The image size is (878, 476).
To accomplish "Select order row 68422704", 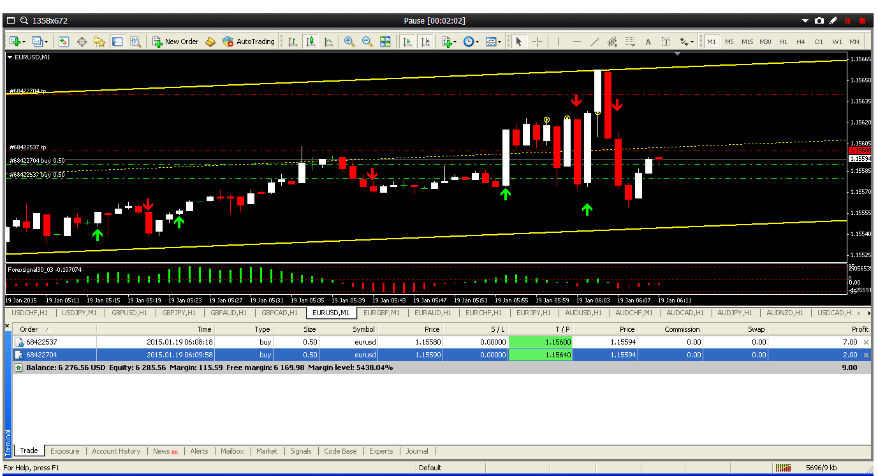I will pyautogui.click(x=441, y=355).
